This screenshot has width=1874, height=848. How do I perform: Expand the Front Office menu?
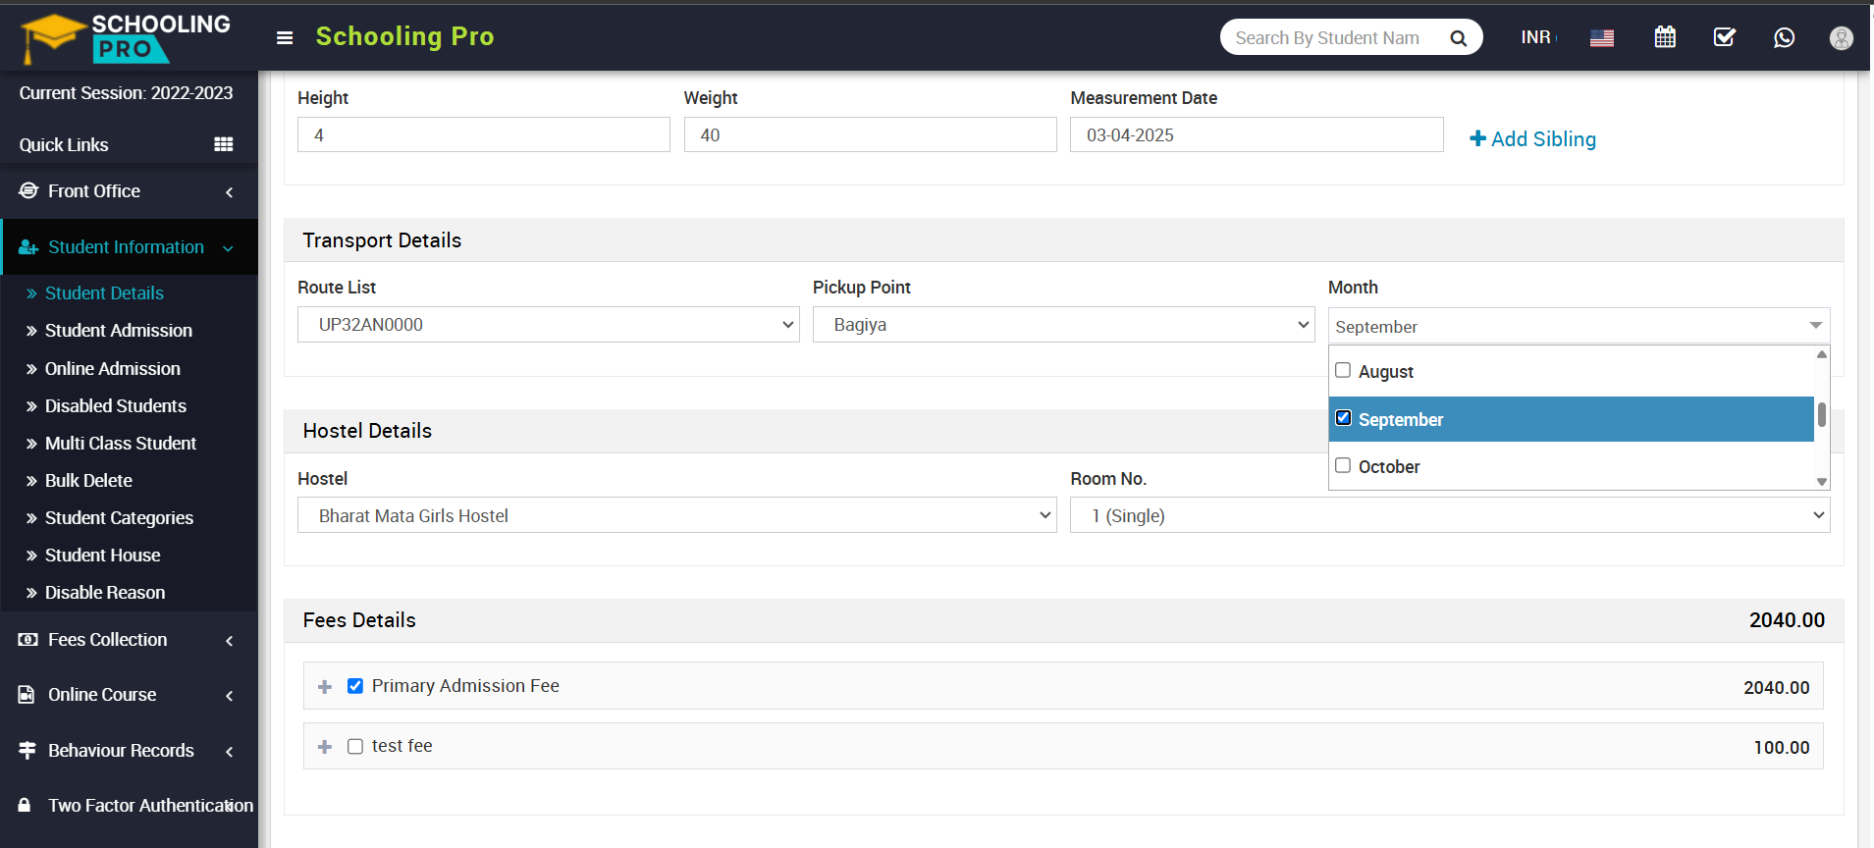(x=129, y=191)
